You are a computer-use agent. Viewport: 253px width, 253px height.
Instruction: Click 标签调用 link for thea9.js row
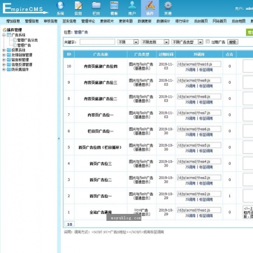point(205,86)
